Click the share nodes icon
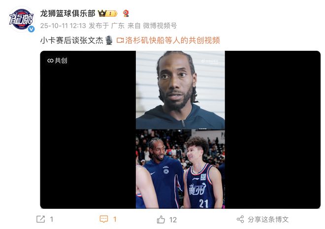Viewport: 325px width, 229px height. 240,219
